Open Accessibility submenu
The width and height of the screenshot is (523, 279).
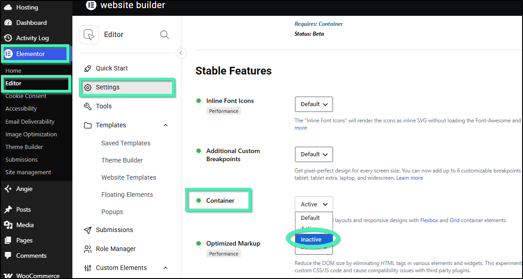(x=21, y=108)
